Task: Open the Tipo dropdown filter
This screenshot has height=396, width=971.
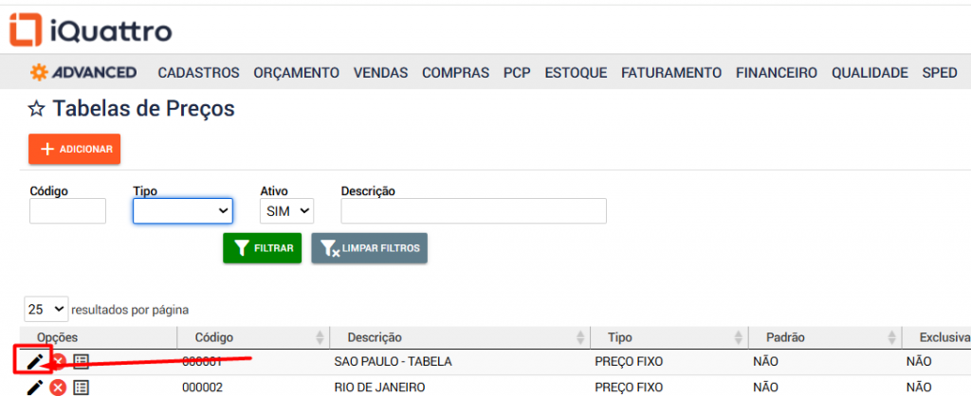Action: (182, 210)
